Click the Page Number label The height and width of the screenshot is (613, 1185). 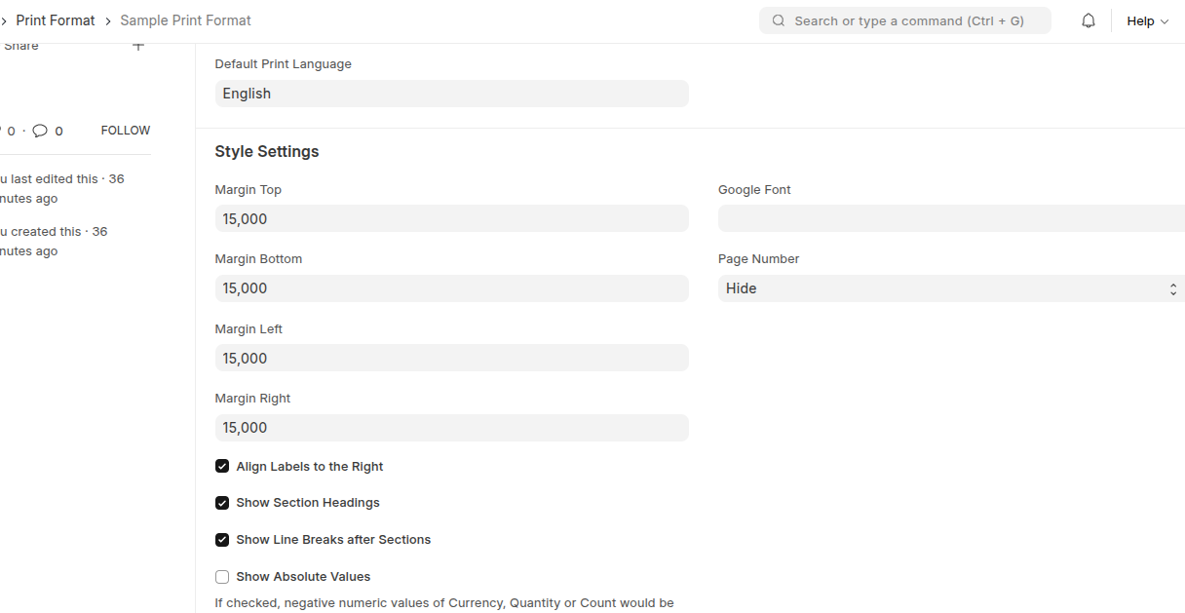758,259
